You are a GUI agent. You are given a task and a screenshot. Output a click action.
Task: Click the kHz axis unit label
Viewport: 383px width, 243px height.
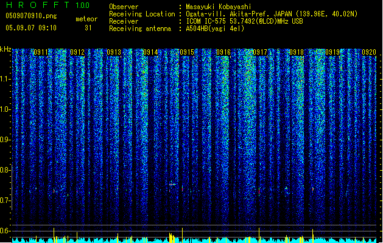tap(5, 49)
